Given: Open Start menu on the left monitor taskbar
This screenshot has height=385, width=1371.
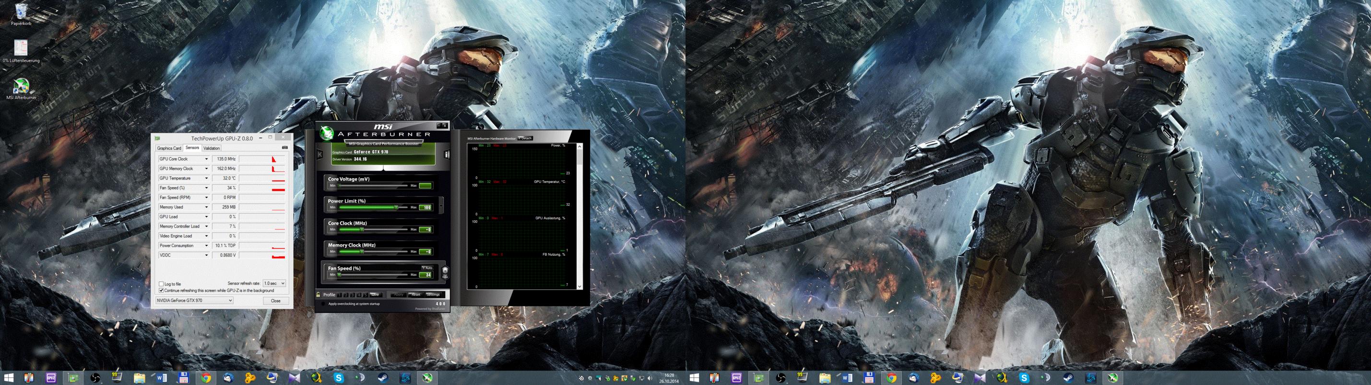Looking at the screenshot, I should click(9, 378).
